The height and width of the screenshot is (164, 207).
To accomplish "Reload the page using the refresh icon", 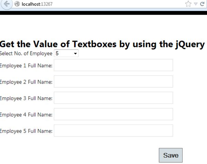I will [x=202, y=4].
